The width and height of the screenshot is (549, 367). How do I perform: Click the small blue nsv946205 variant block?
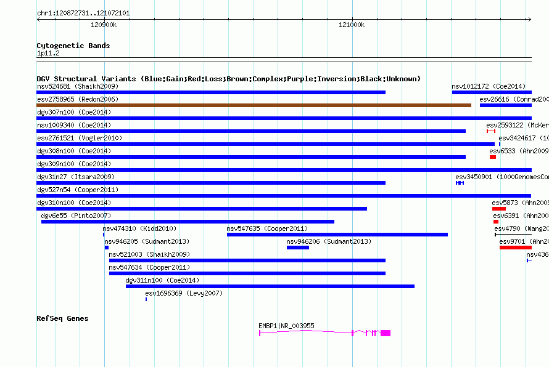107,248
